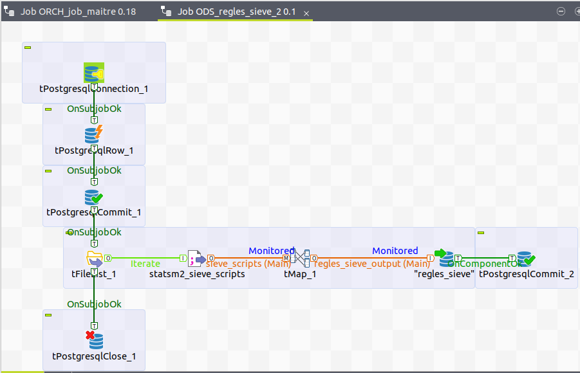Collapse the tPostgresqlCommit_2 subjob
This screenshot has height=373, width=580.
[481, 233]
